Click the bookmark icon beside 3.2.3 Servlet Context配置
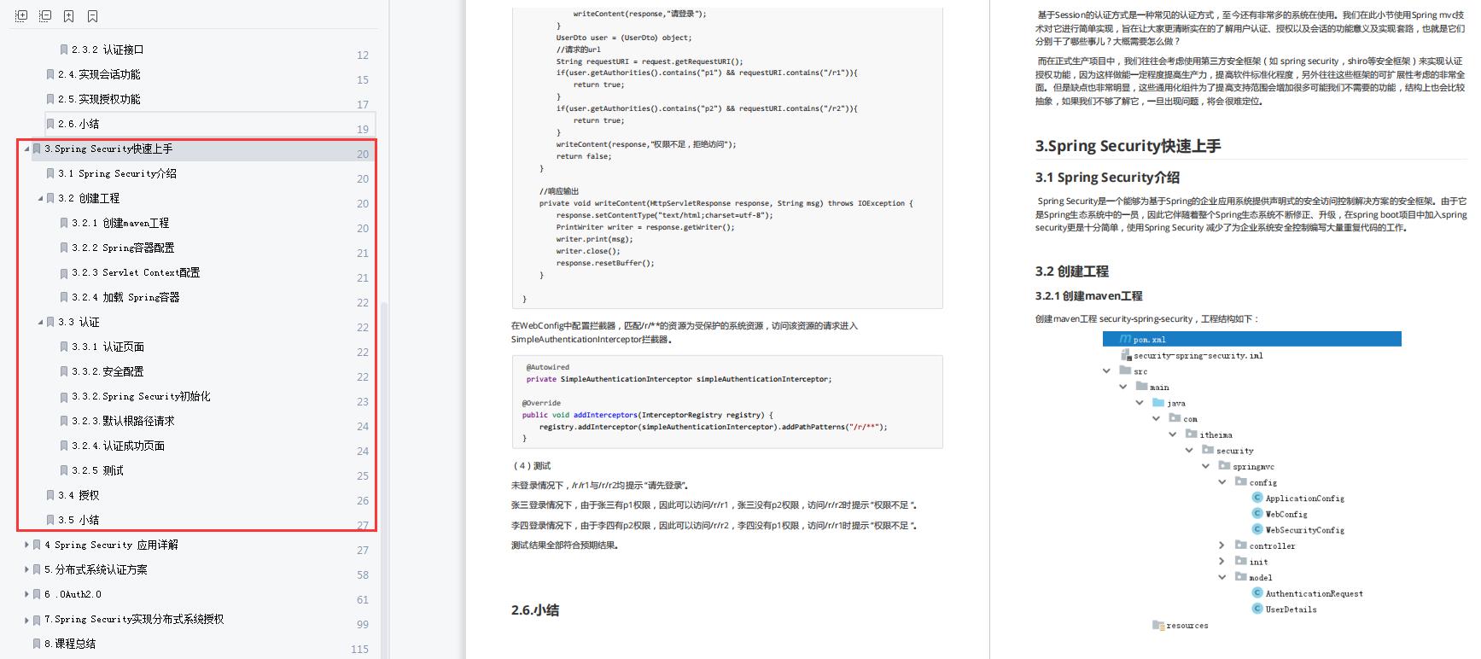1481x659 pixels. pos(64,272)
